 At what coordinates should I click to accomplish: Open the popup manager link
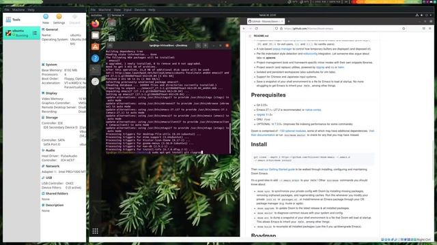point(282,49)
